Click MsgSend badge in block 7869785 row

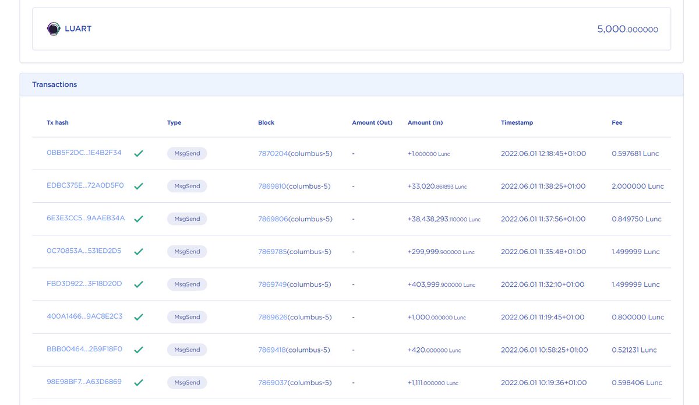point(187,251)
